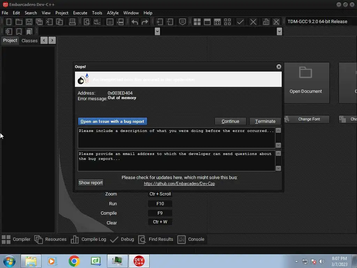Image resolution: width=357 pixels, height=268 pixels.
Task: Open the Console bottom panel tab
Action: [x=191, y=239]
